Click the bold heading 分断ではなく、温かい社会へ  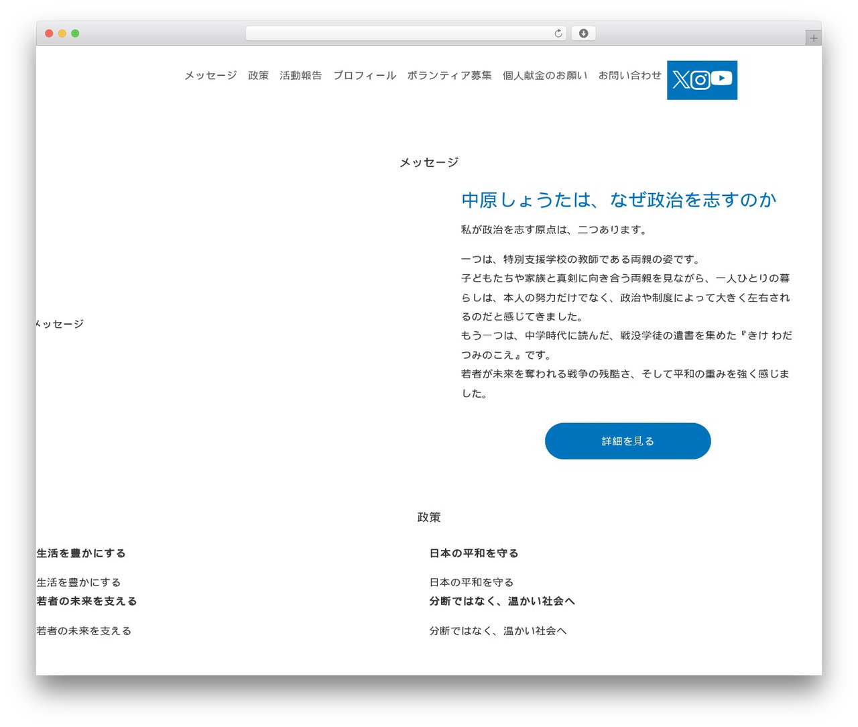(502, 602)
